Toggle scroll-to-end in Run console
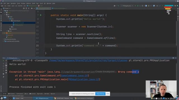179x100 pixels. point(6,68)
